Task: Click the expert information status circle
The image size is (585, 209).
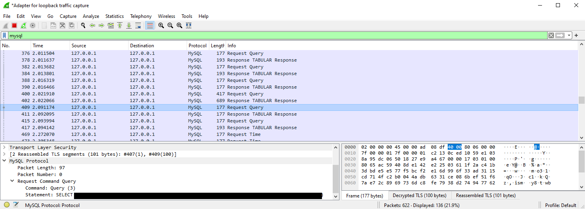Action: coord(7,205)
